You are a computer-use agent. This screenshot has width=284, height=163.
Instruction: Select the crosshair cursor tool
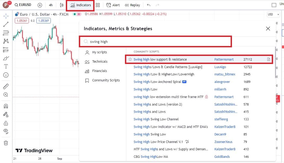(6, 16)
